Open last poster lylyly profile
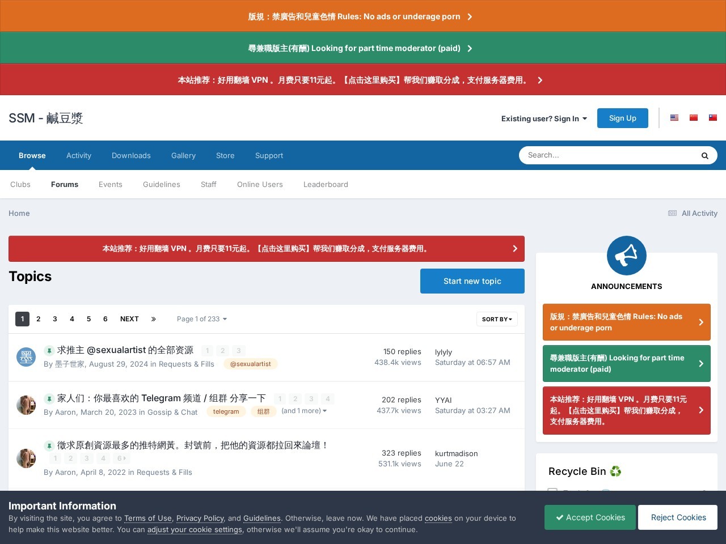This screenshot has height=544, width=726. [444, 352]
